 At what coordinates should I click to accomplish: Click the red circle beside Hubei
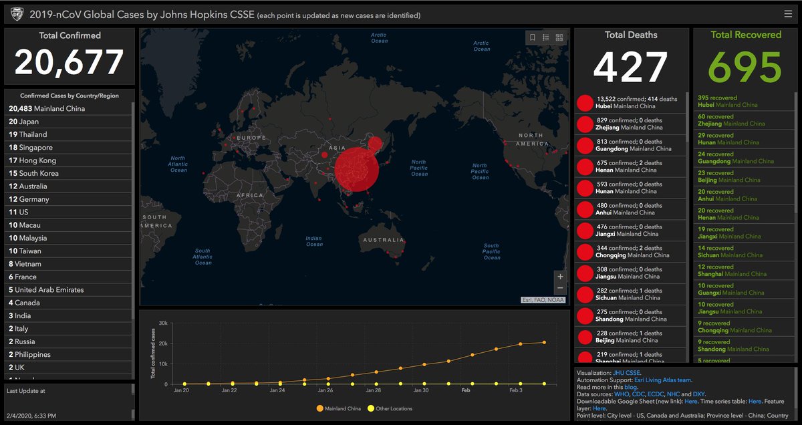click(x=585, y=103)
